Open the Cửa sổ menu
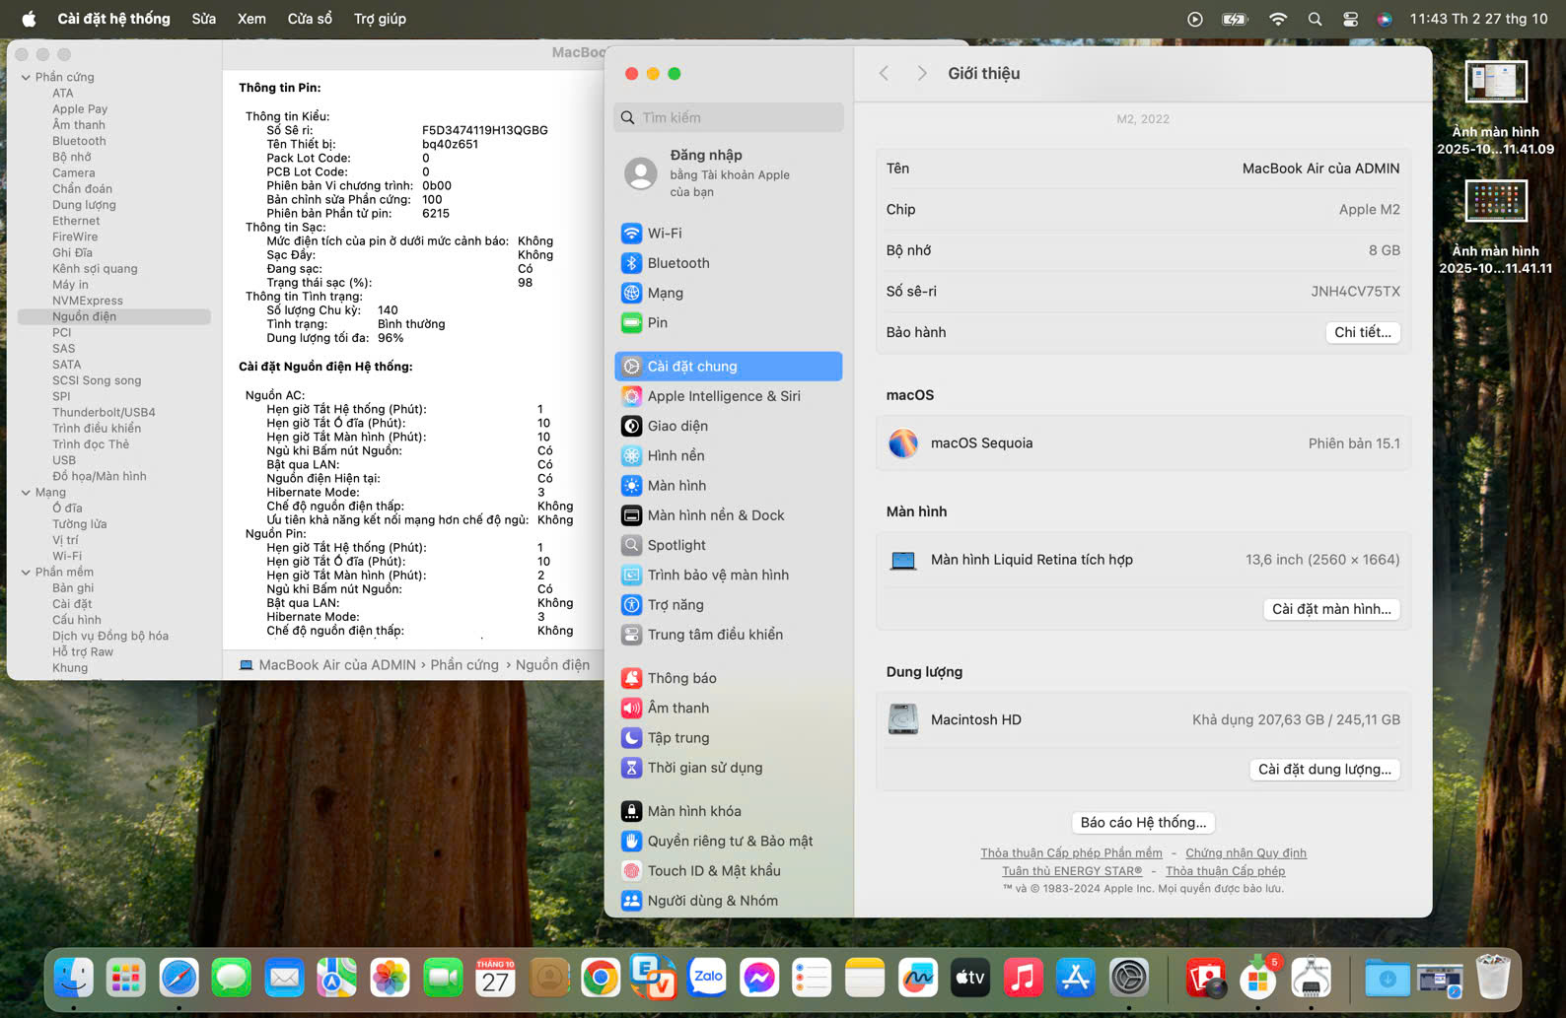 (310, 19)
